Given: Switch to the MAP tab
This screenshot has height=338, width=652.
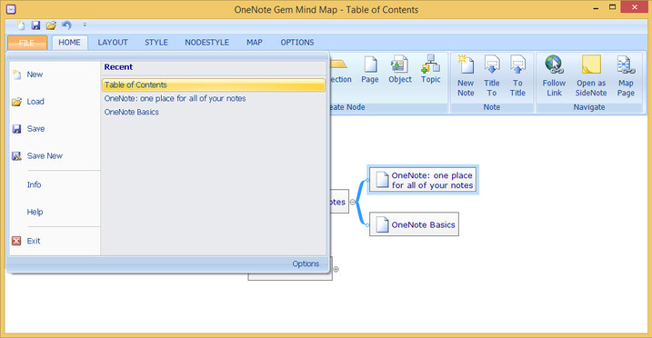Looking at the screenshot, I should tap(254, 43).
